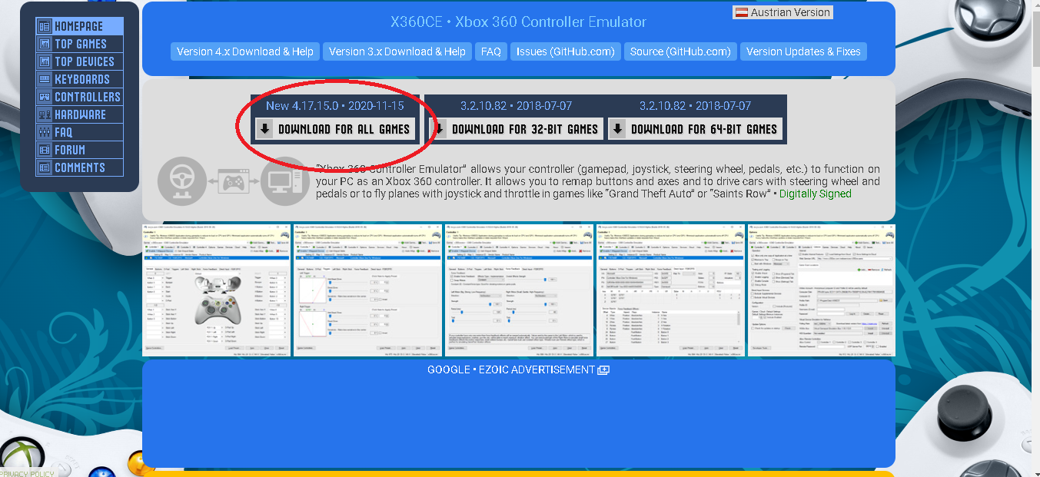Click Download for 32-bit Games button
1040x477 pixels.
(x=517, y=129)
